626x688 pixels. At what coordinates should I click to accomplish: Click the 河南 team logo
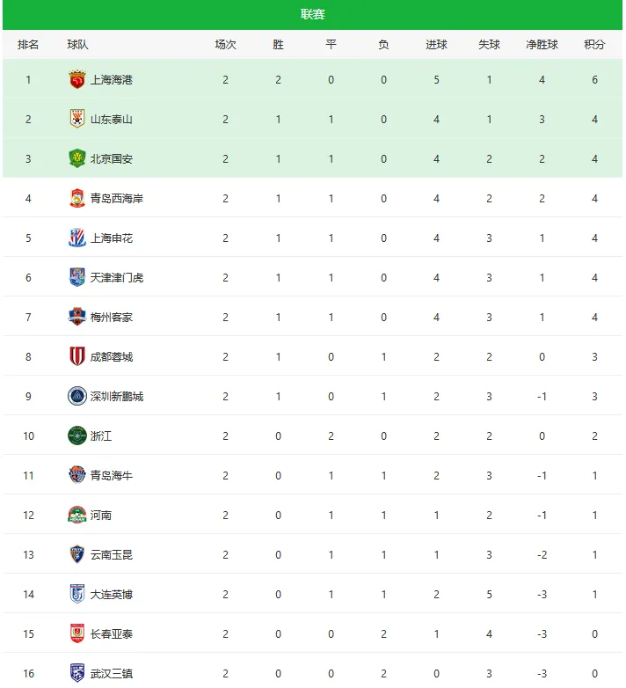(x=77, y=515)
